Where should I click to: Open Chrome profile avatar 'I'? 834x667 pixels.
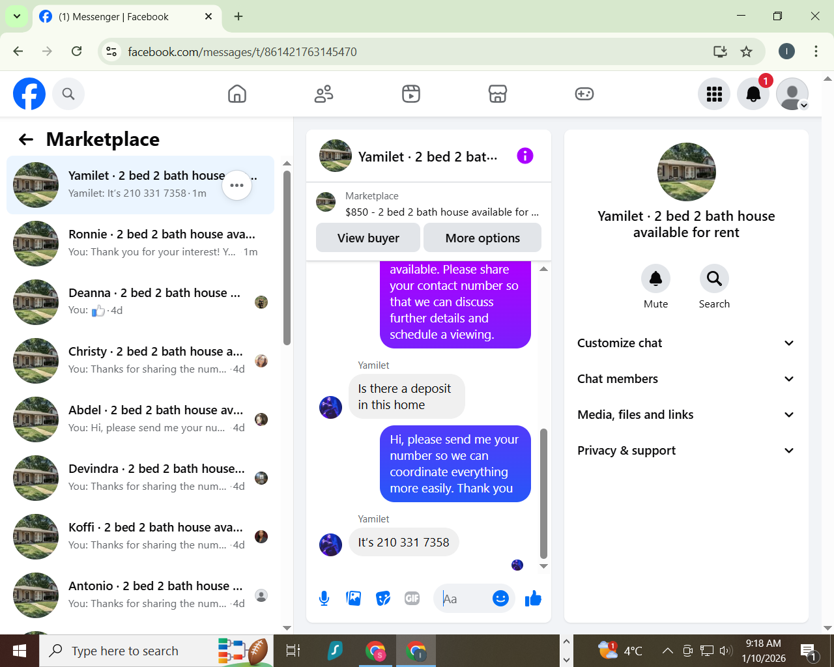(786, 51)
